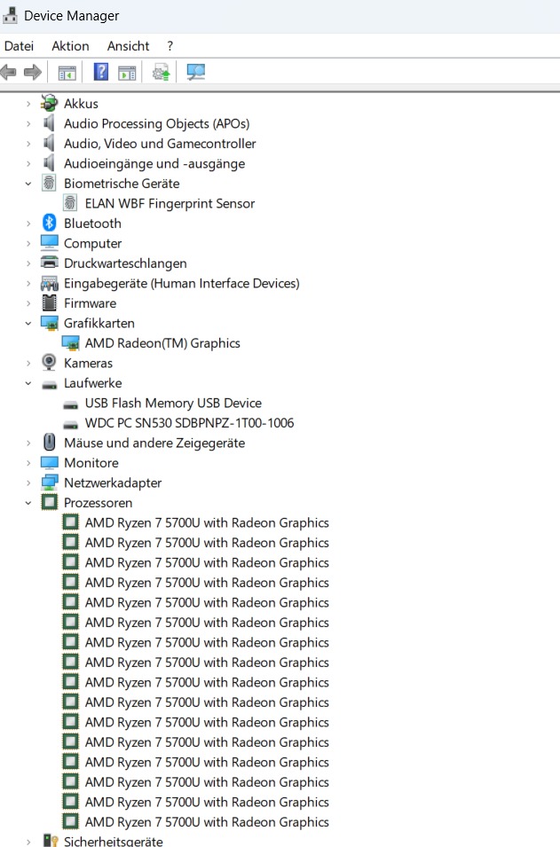
Task: Click the Audio Processing Objects speaker icon
Action: tap(49, 123)
